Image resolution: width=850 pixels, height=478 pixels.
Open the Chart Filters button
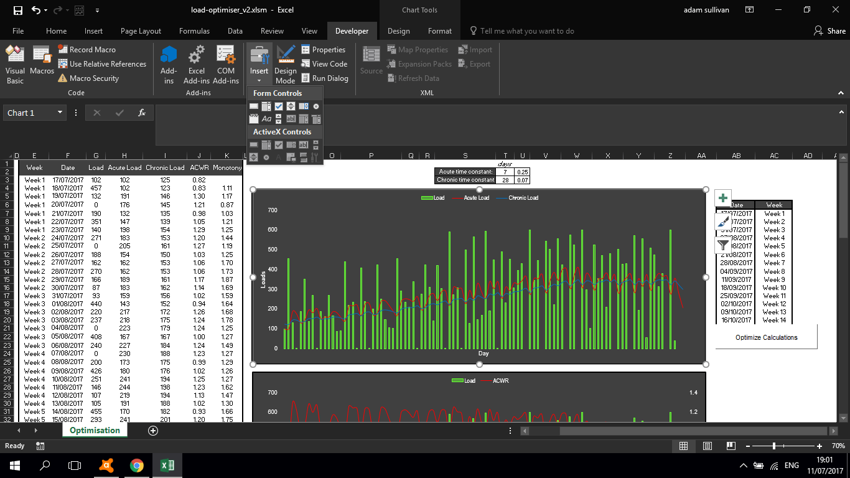tap(723, 245)
